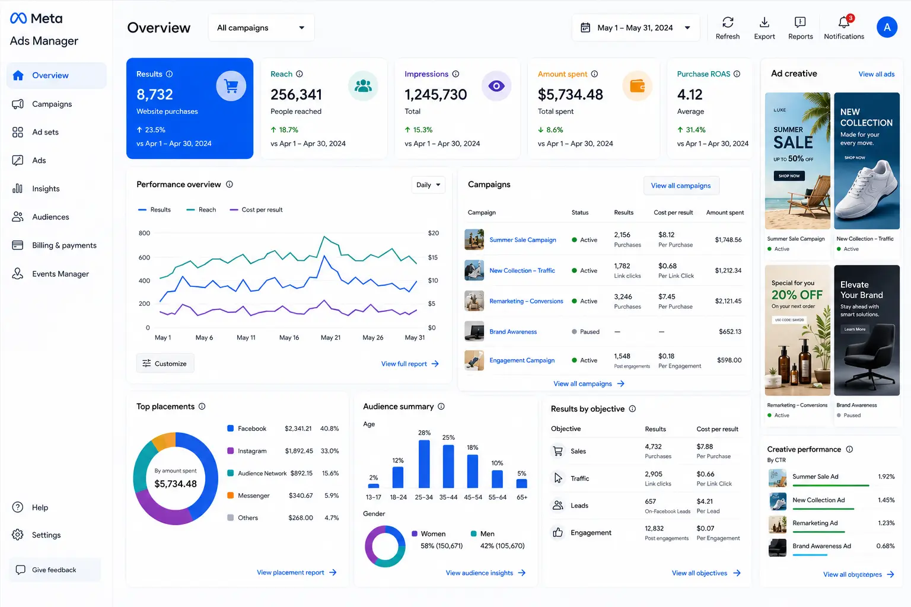Open the View full report link
Screen dimensions: 911x607
click(410, 364)
